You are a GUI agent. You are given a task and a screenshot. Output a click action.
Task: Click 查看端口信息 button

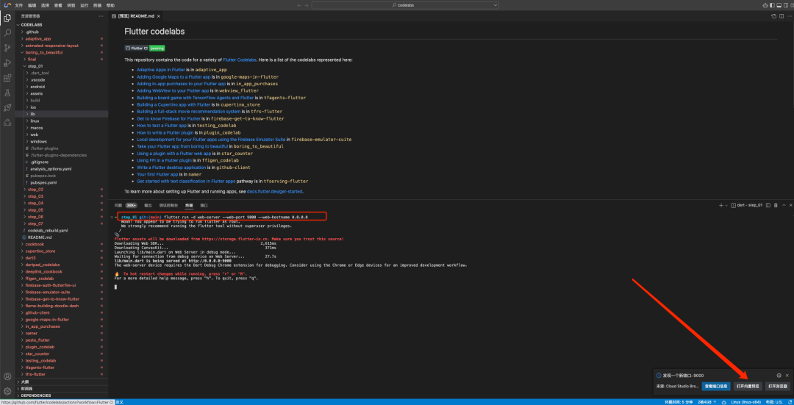[716, 387]
